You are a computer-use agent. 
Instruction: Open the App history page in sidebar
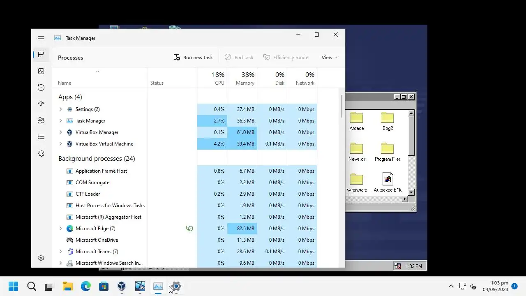coord(41,88)
